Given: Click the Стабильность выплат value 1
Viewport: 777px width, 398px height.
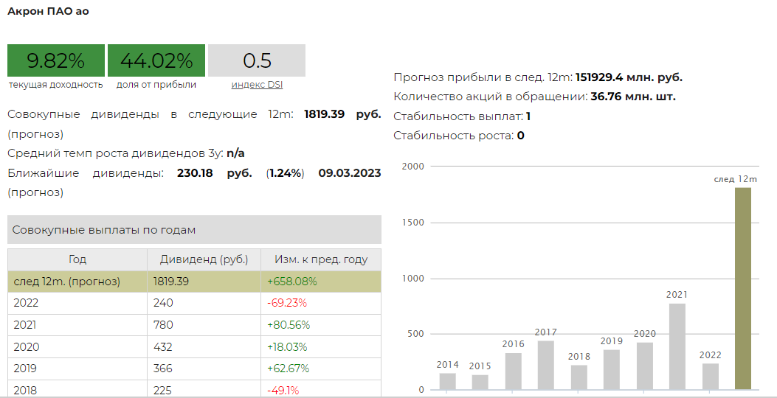Looking at the screenshot, I should pos(528,117).
